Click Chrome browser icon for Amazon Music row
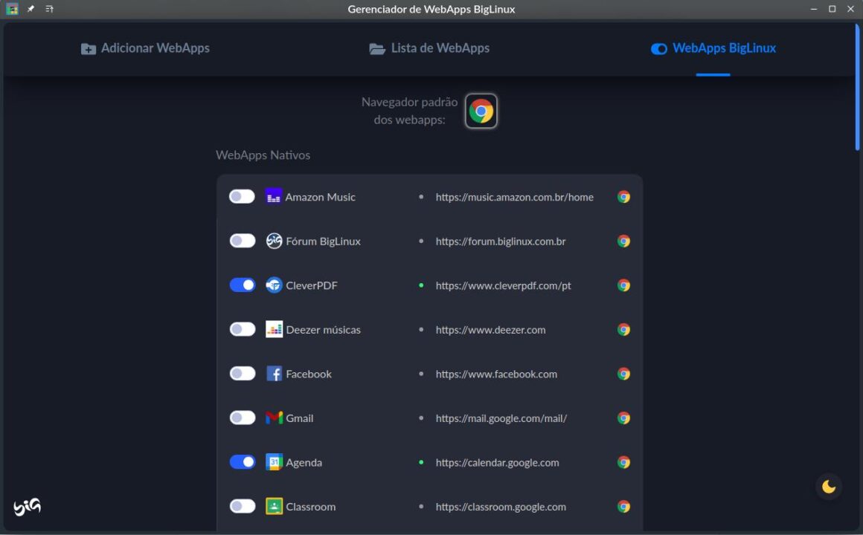Viewport: 863px width, 535px height. (x=623, y=197)
